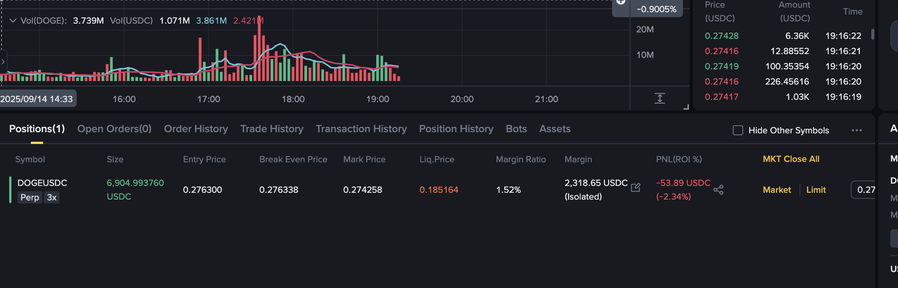898x288 pixels.
Task: Switch to Trade History tab
Action: 272,129
